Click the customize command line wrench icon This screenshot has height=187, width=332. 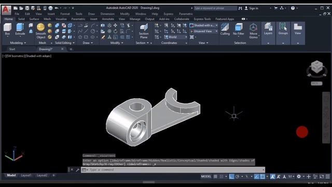point(77,170)
